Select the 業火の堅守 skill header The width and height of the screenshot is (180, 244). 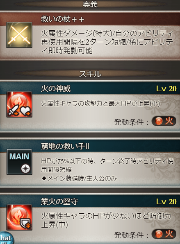click(90, 202)
